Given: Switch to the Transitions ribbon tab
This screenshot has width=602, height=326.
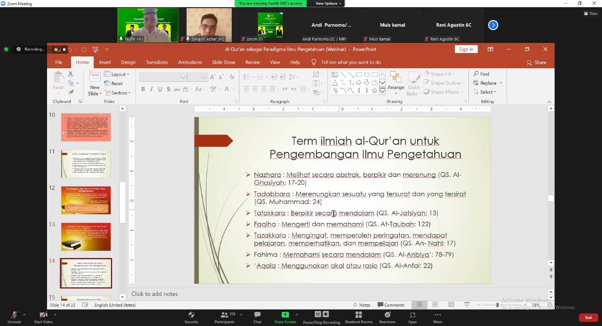Looking at the screenshot, I should tap(157, 62).
